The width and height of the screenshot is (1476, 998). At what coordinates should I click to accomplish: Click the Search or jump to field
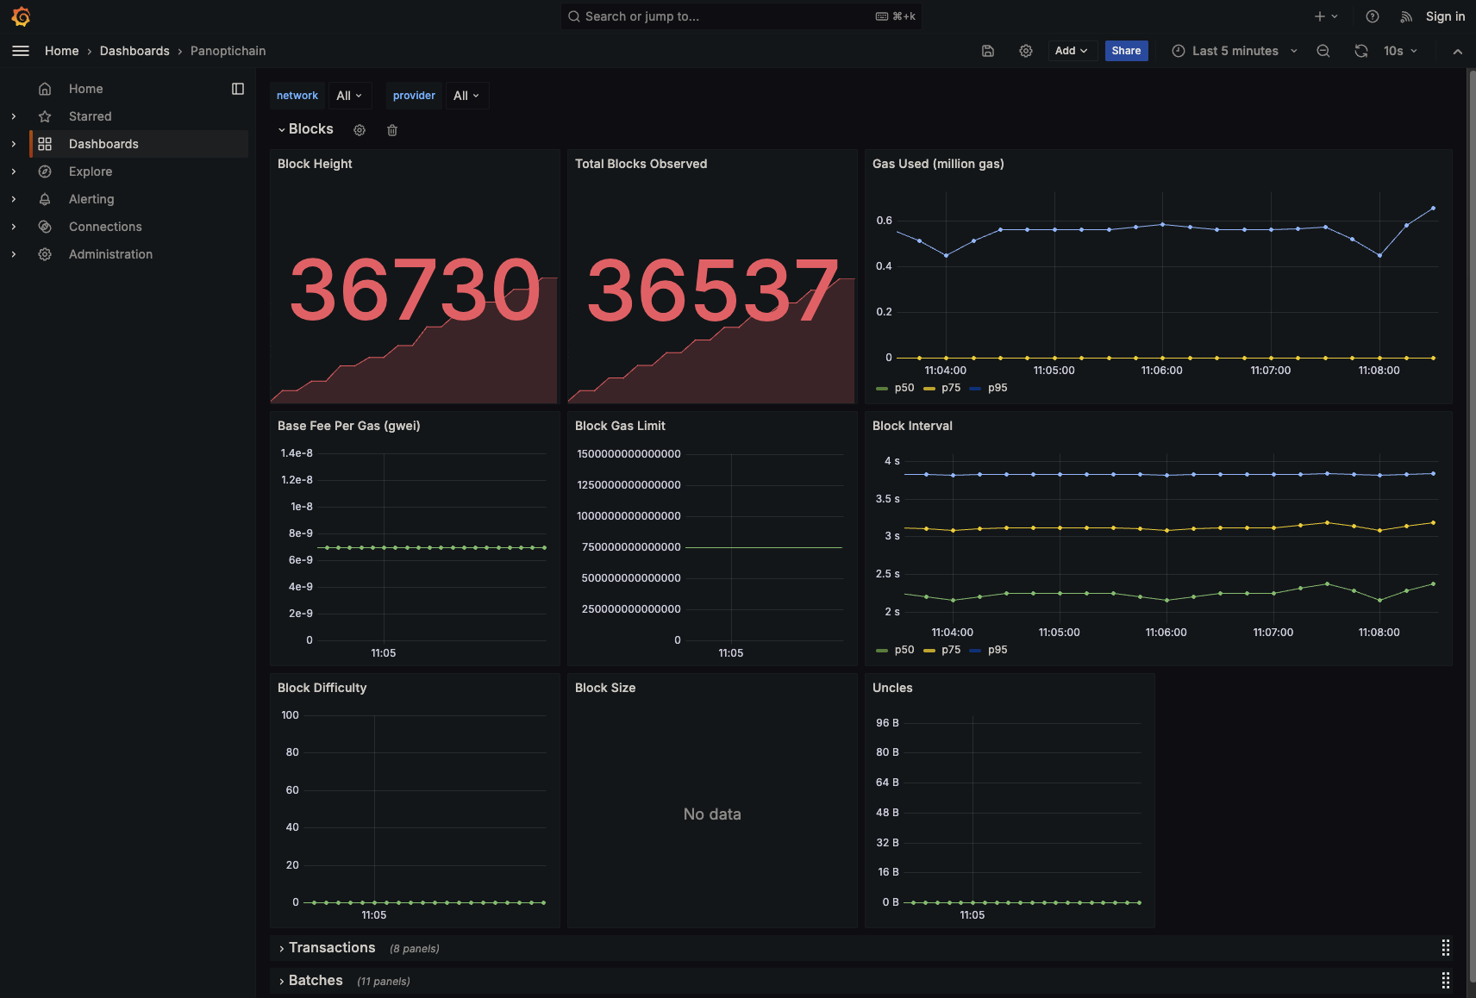[741, 16]
